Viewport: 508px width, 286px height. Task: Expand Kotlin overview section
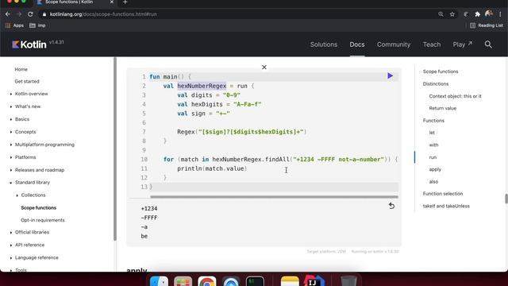click(31, 94)
